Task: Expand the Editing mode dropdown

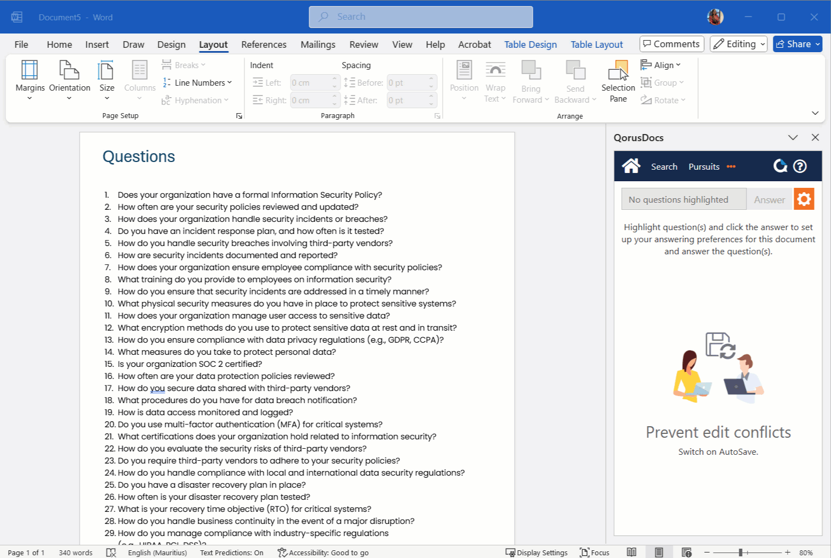Action: pyautogui.click(x=738, y=44)
